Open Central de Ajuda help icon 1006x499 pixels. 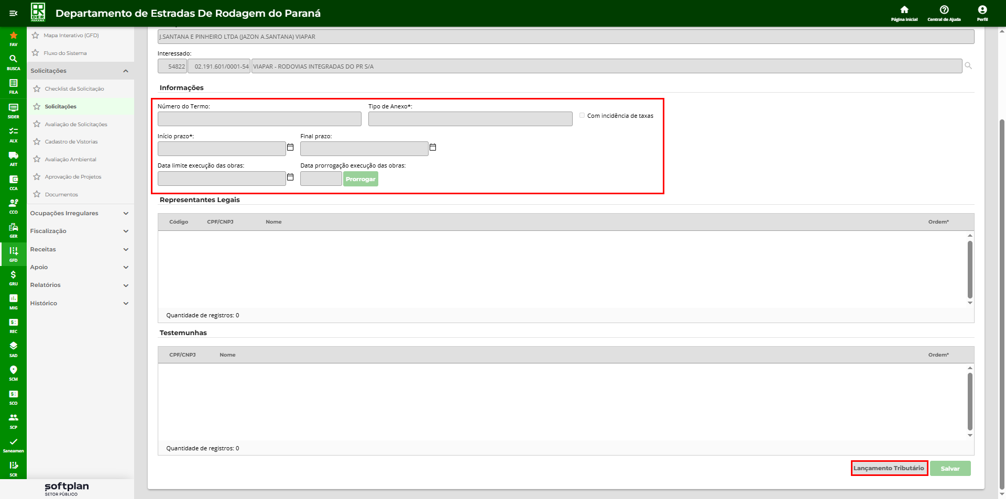pyautogui.click(x=944, y=13)
